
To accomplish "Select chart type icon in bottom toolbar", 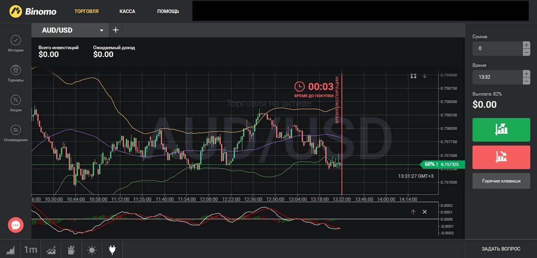I will point(10,249).
